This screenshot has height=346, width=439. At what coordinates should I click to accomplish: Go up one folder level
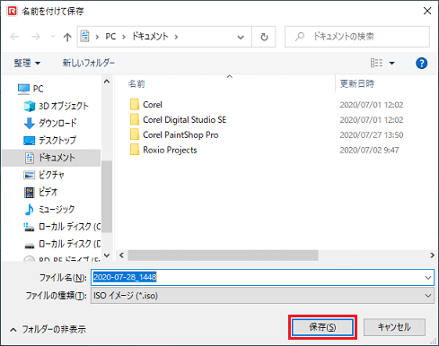67,37
